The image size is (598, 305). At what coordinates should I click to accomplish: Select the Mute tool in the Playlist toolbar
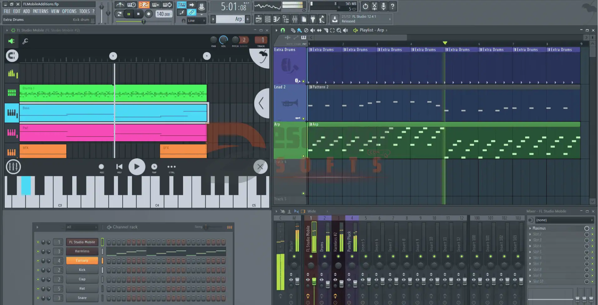click(x=313, y=30)
